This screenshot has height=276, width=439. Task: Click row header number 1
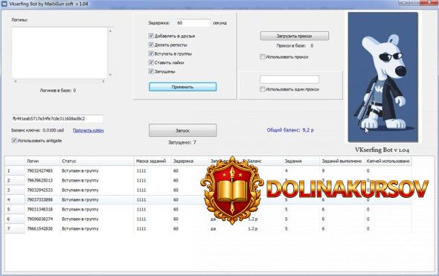point(15,171)
